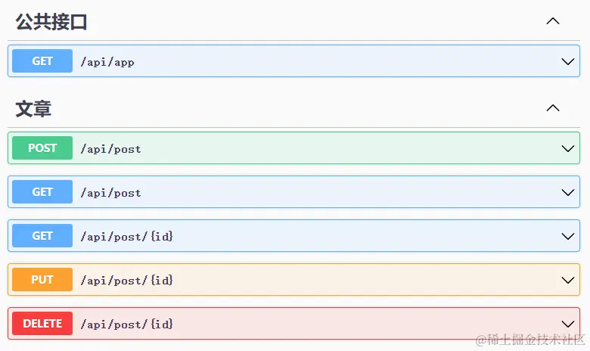
Task: Click the path text in the POST row
Action: [x=110, y=149]
